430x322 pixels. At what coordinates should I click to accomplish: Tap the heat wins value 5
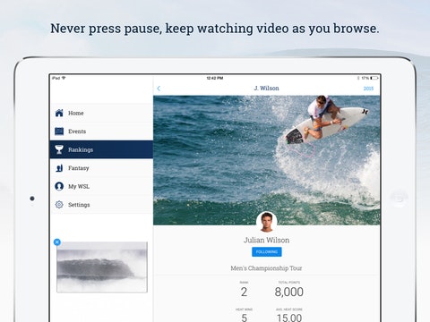(244, 318)
